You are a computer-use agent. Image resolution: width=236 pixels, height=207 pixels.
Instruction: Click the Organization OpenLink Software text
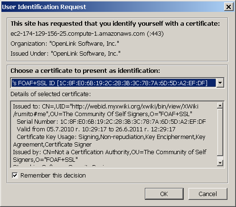(x=65, y=44)
